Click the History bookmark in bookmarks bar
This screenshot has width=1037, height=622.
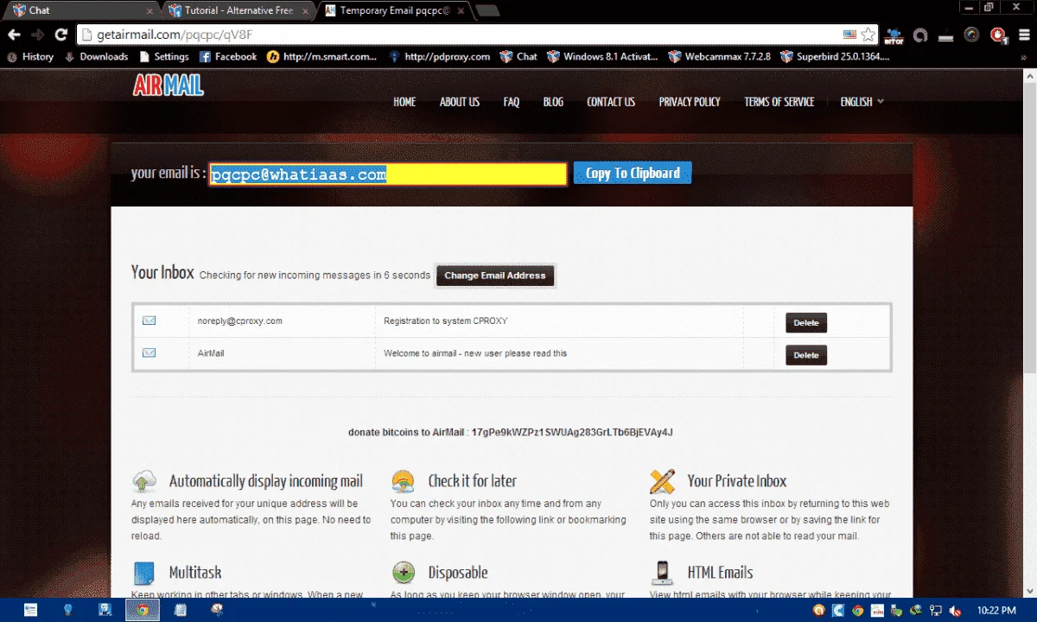coord(30,57)
